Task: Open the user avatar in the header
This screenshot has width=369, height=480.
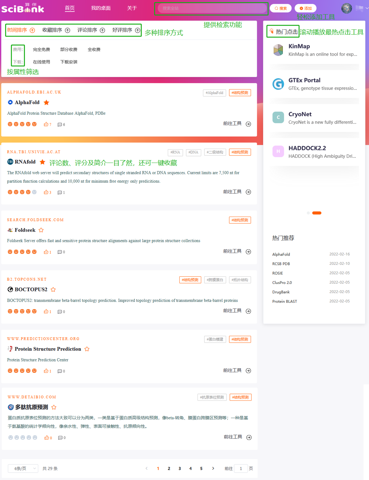Action: pos(346,8)
